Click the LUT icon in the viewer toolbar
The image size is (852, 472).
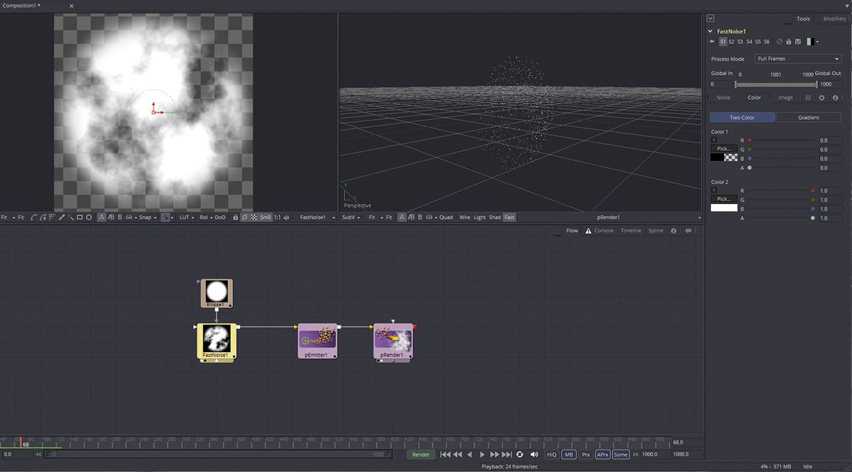coord(184,217)
